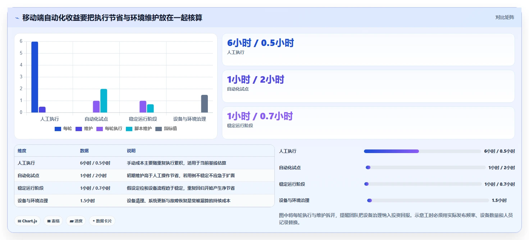This screenshot has height=240, width=529.
Task: Select the tall blue 人工执行 bar in the chart
Action: click(x=35, y=77)
